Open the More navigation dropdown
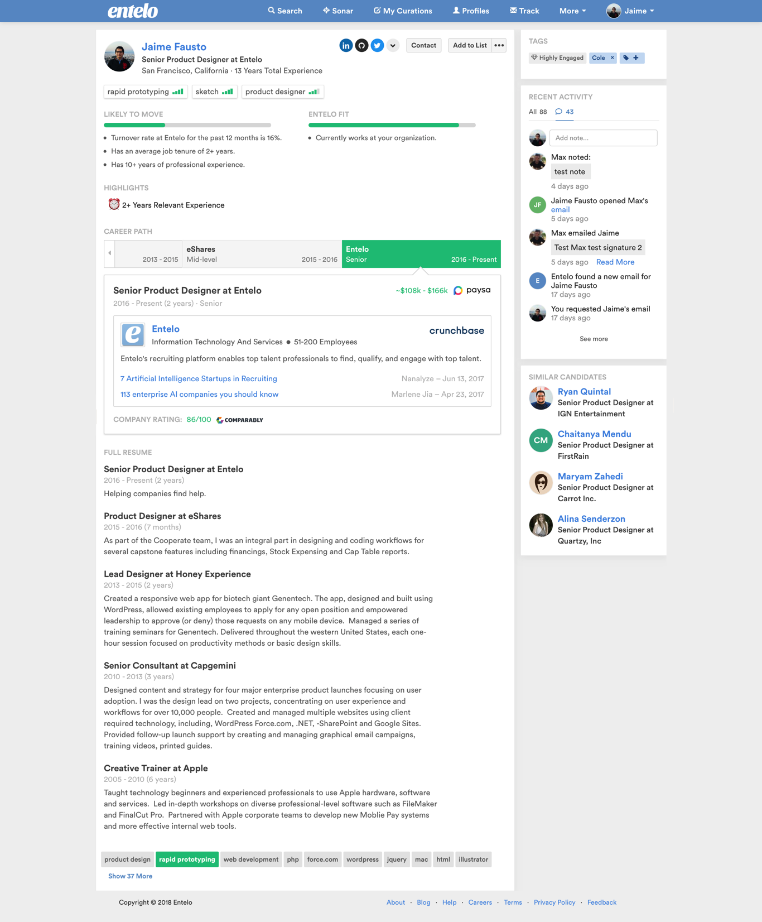Viewport: 762px width, 922px height. click(572, 11)
